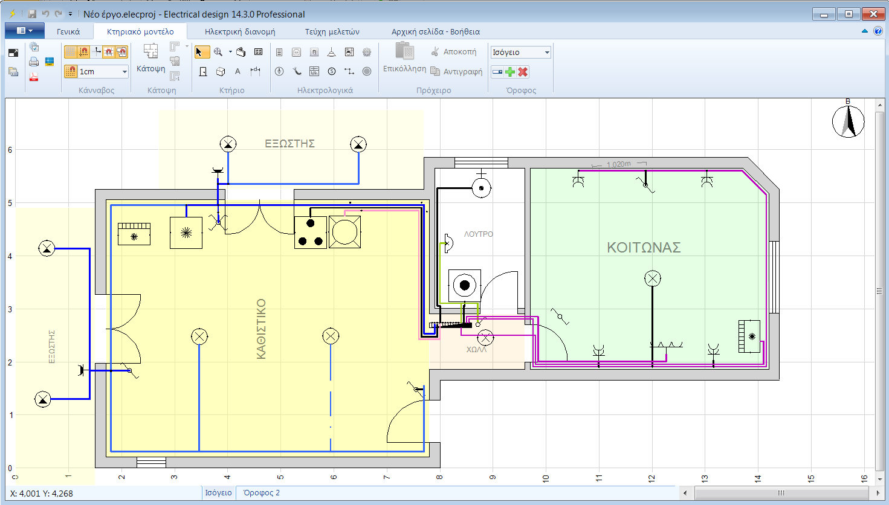Toggle the axis origin snap button
This screenshot has height=505, width=889.
point(97,53)
